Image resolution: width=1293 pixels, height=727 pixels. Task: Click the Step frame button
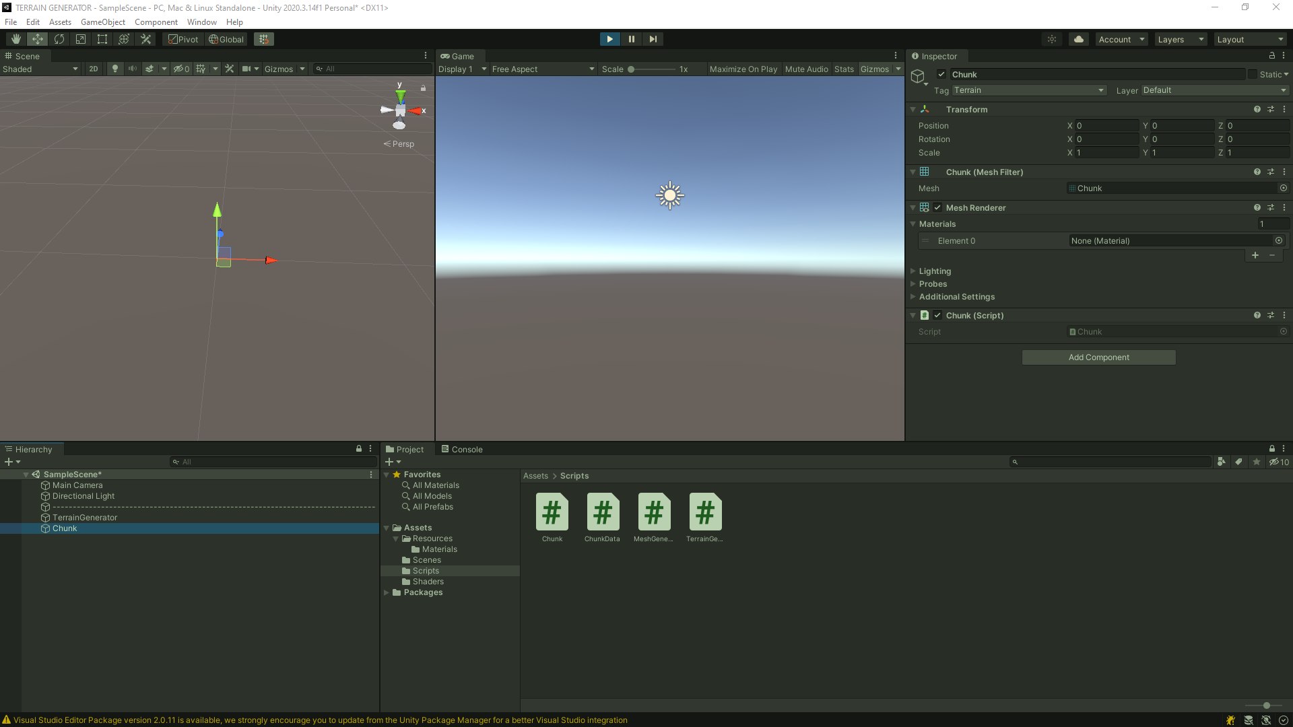[x=653, y=39]
